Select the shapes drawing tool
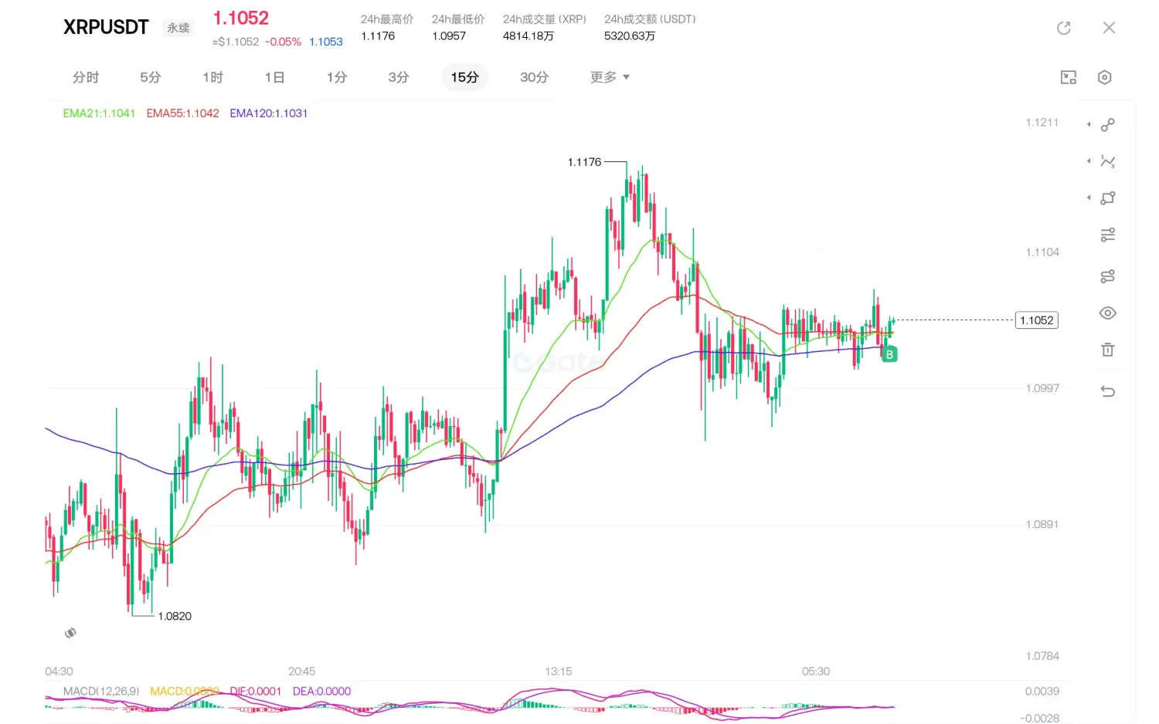1159x724 pixels. [x=1108, y=198]
